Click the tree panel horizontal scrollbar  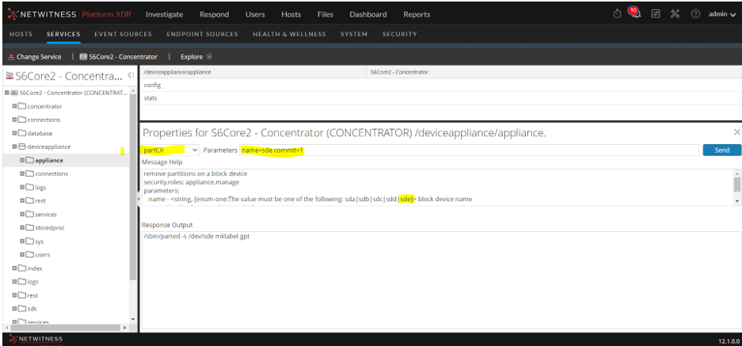point(66,328)
